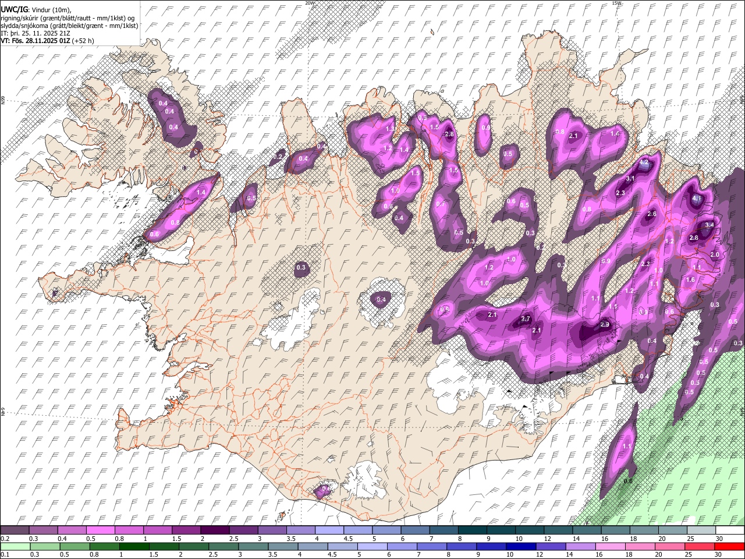Click the 2.7 snowfall value on the map
Screen dimensions: 745x559
coord(526,319)
